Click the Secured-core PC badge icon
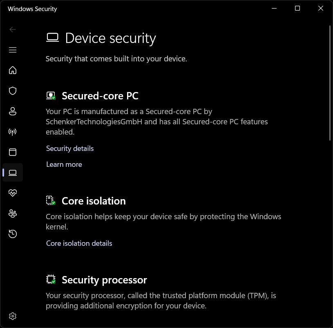The height and width of the screenshot is (328, 333). (51, 95)
